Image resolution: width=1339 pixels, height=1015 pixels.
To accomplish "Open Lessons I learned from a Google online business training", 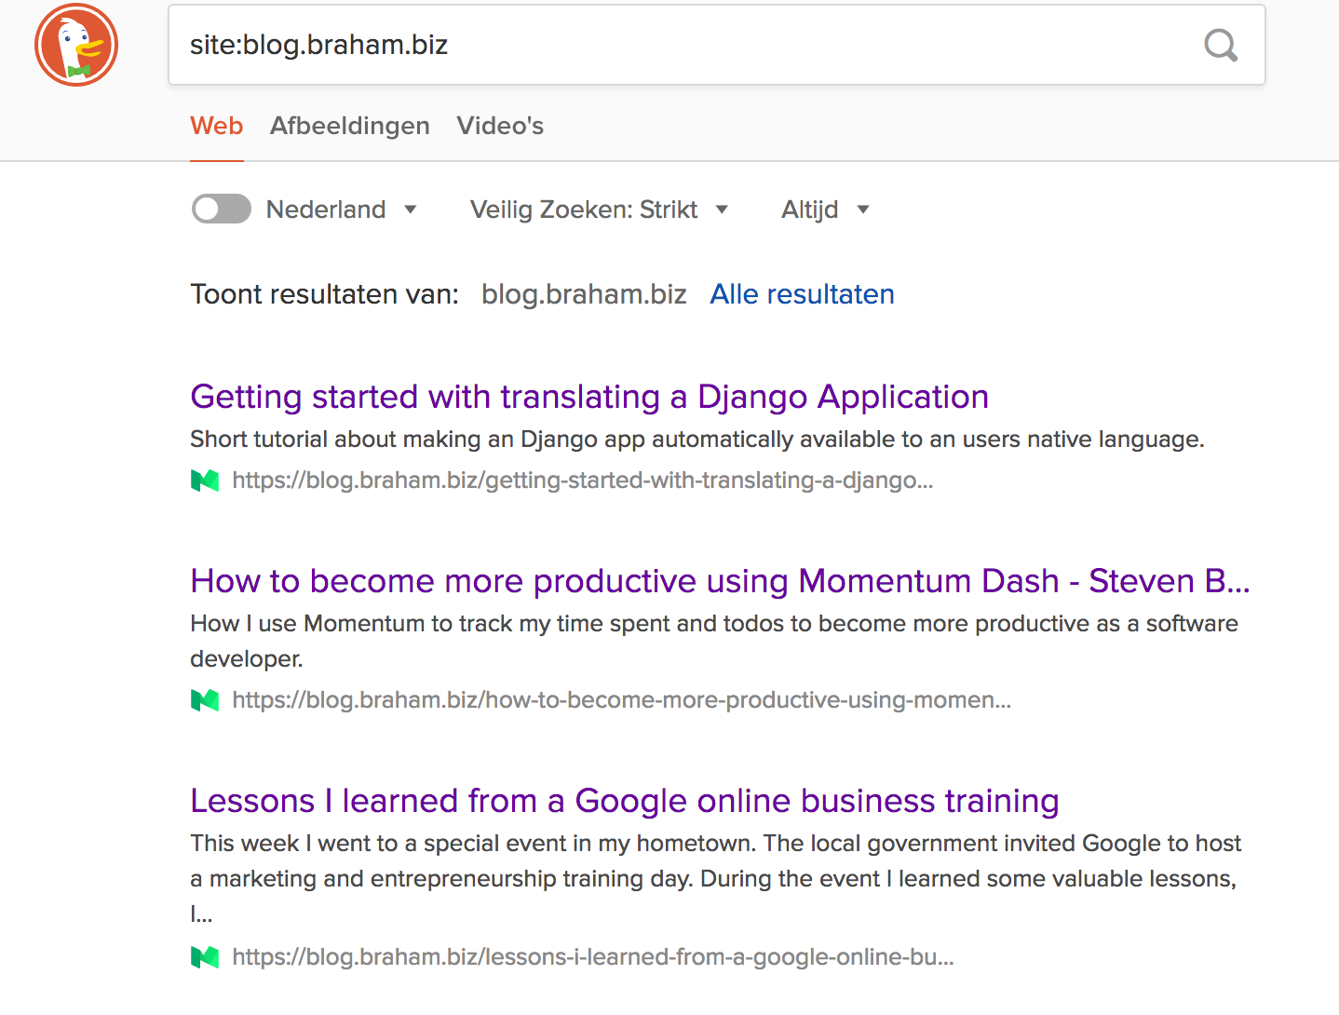I will click(625, 801).
